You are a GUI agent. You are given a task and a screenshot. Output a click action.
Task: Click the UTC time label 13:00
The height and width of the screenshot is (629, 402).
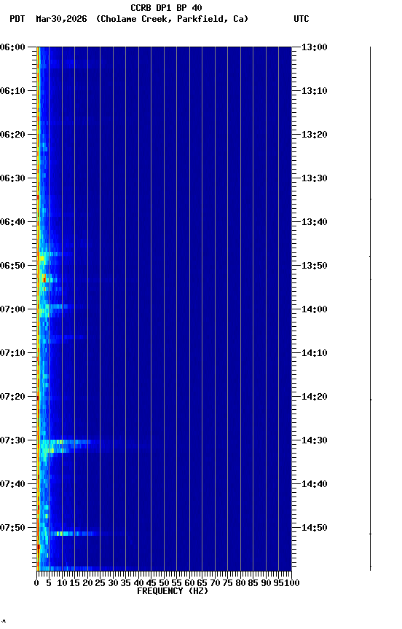click(x=314, y=47)
